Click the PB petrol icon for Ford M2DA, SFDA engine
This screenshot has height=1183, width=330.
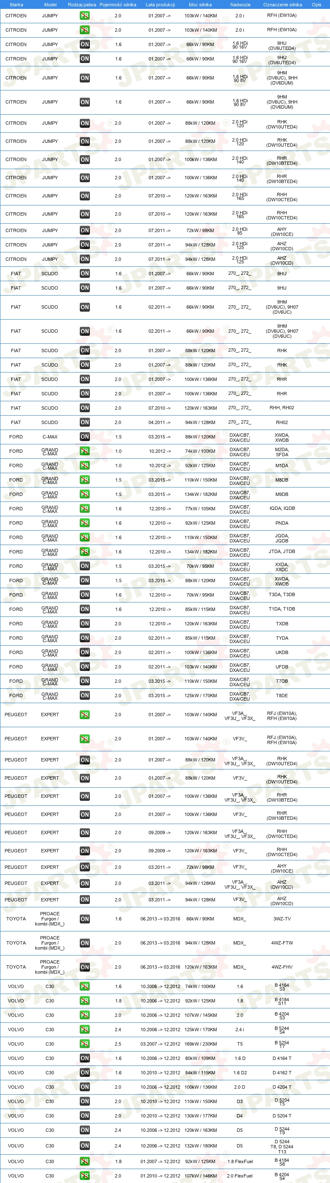click(85, 451)
